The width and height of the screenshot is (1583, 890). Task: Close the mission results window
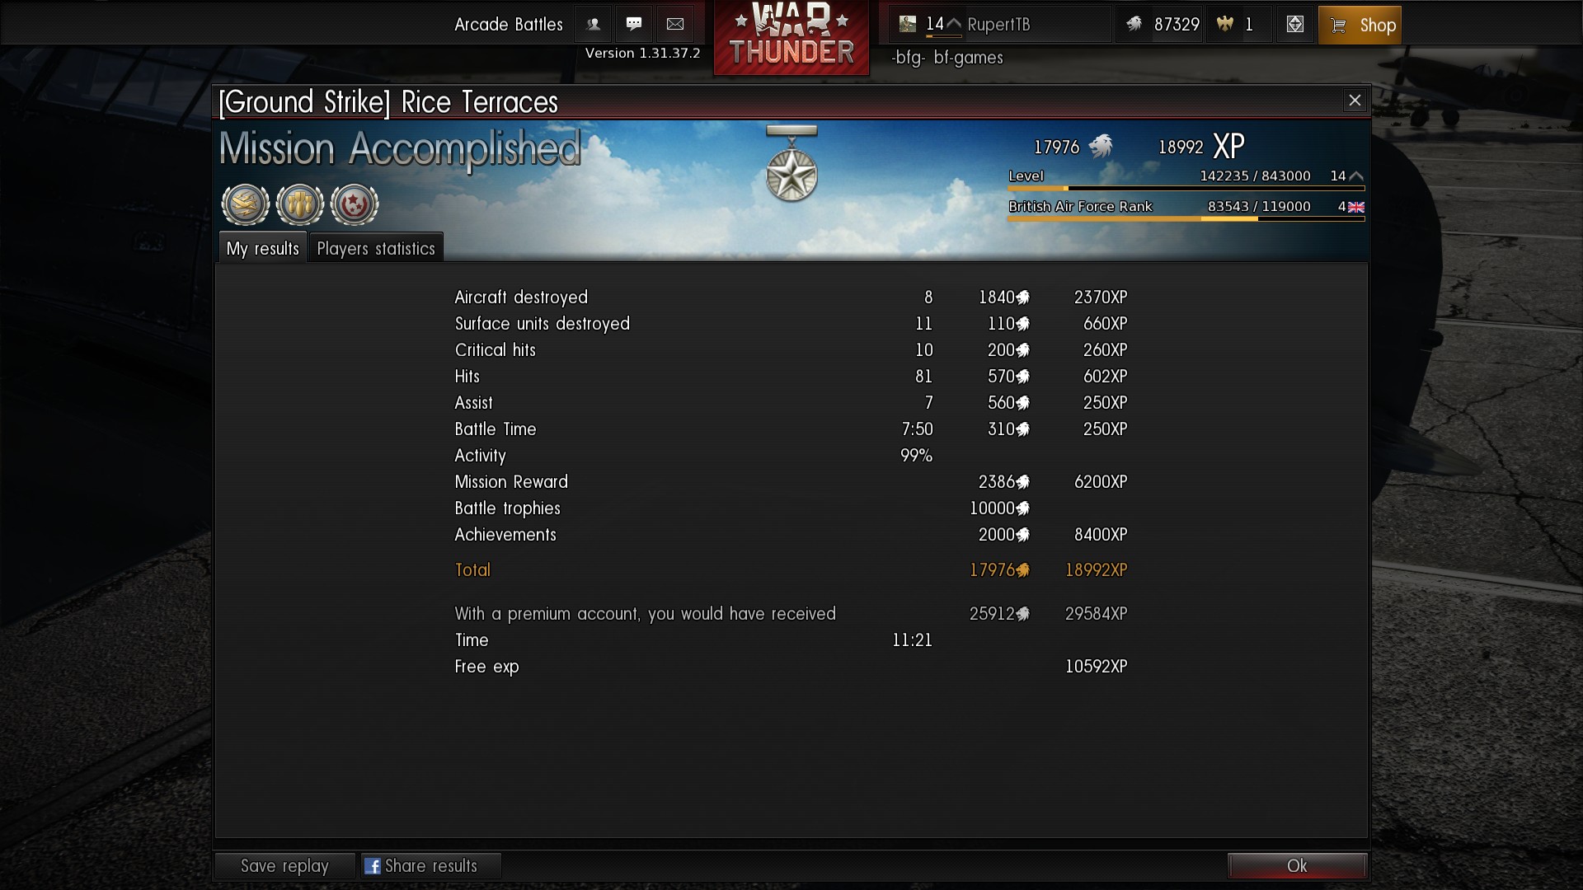[x=1355, y=101]
